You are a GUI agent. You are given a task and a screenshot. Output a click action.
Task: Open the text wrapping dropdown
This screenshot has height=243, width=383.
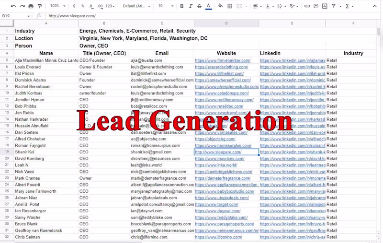pos(282,6)
